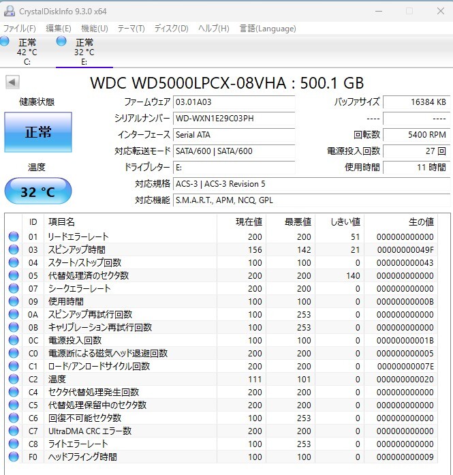Click the 正常 health status button
The height and width of the screenshot is (475, 453).
38,132
